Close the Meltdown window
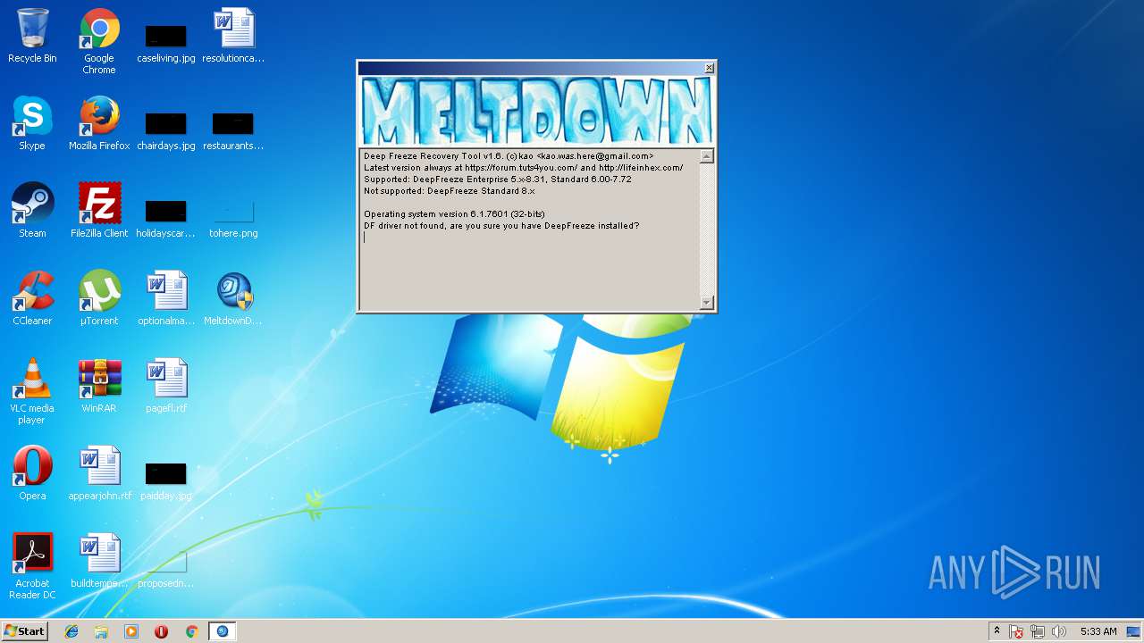Viewport: 1144px width, 643px height. pyautogui.click(x=709, y=68)
